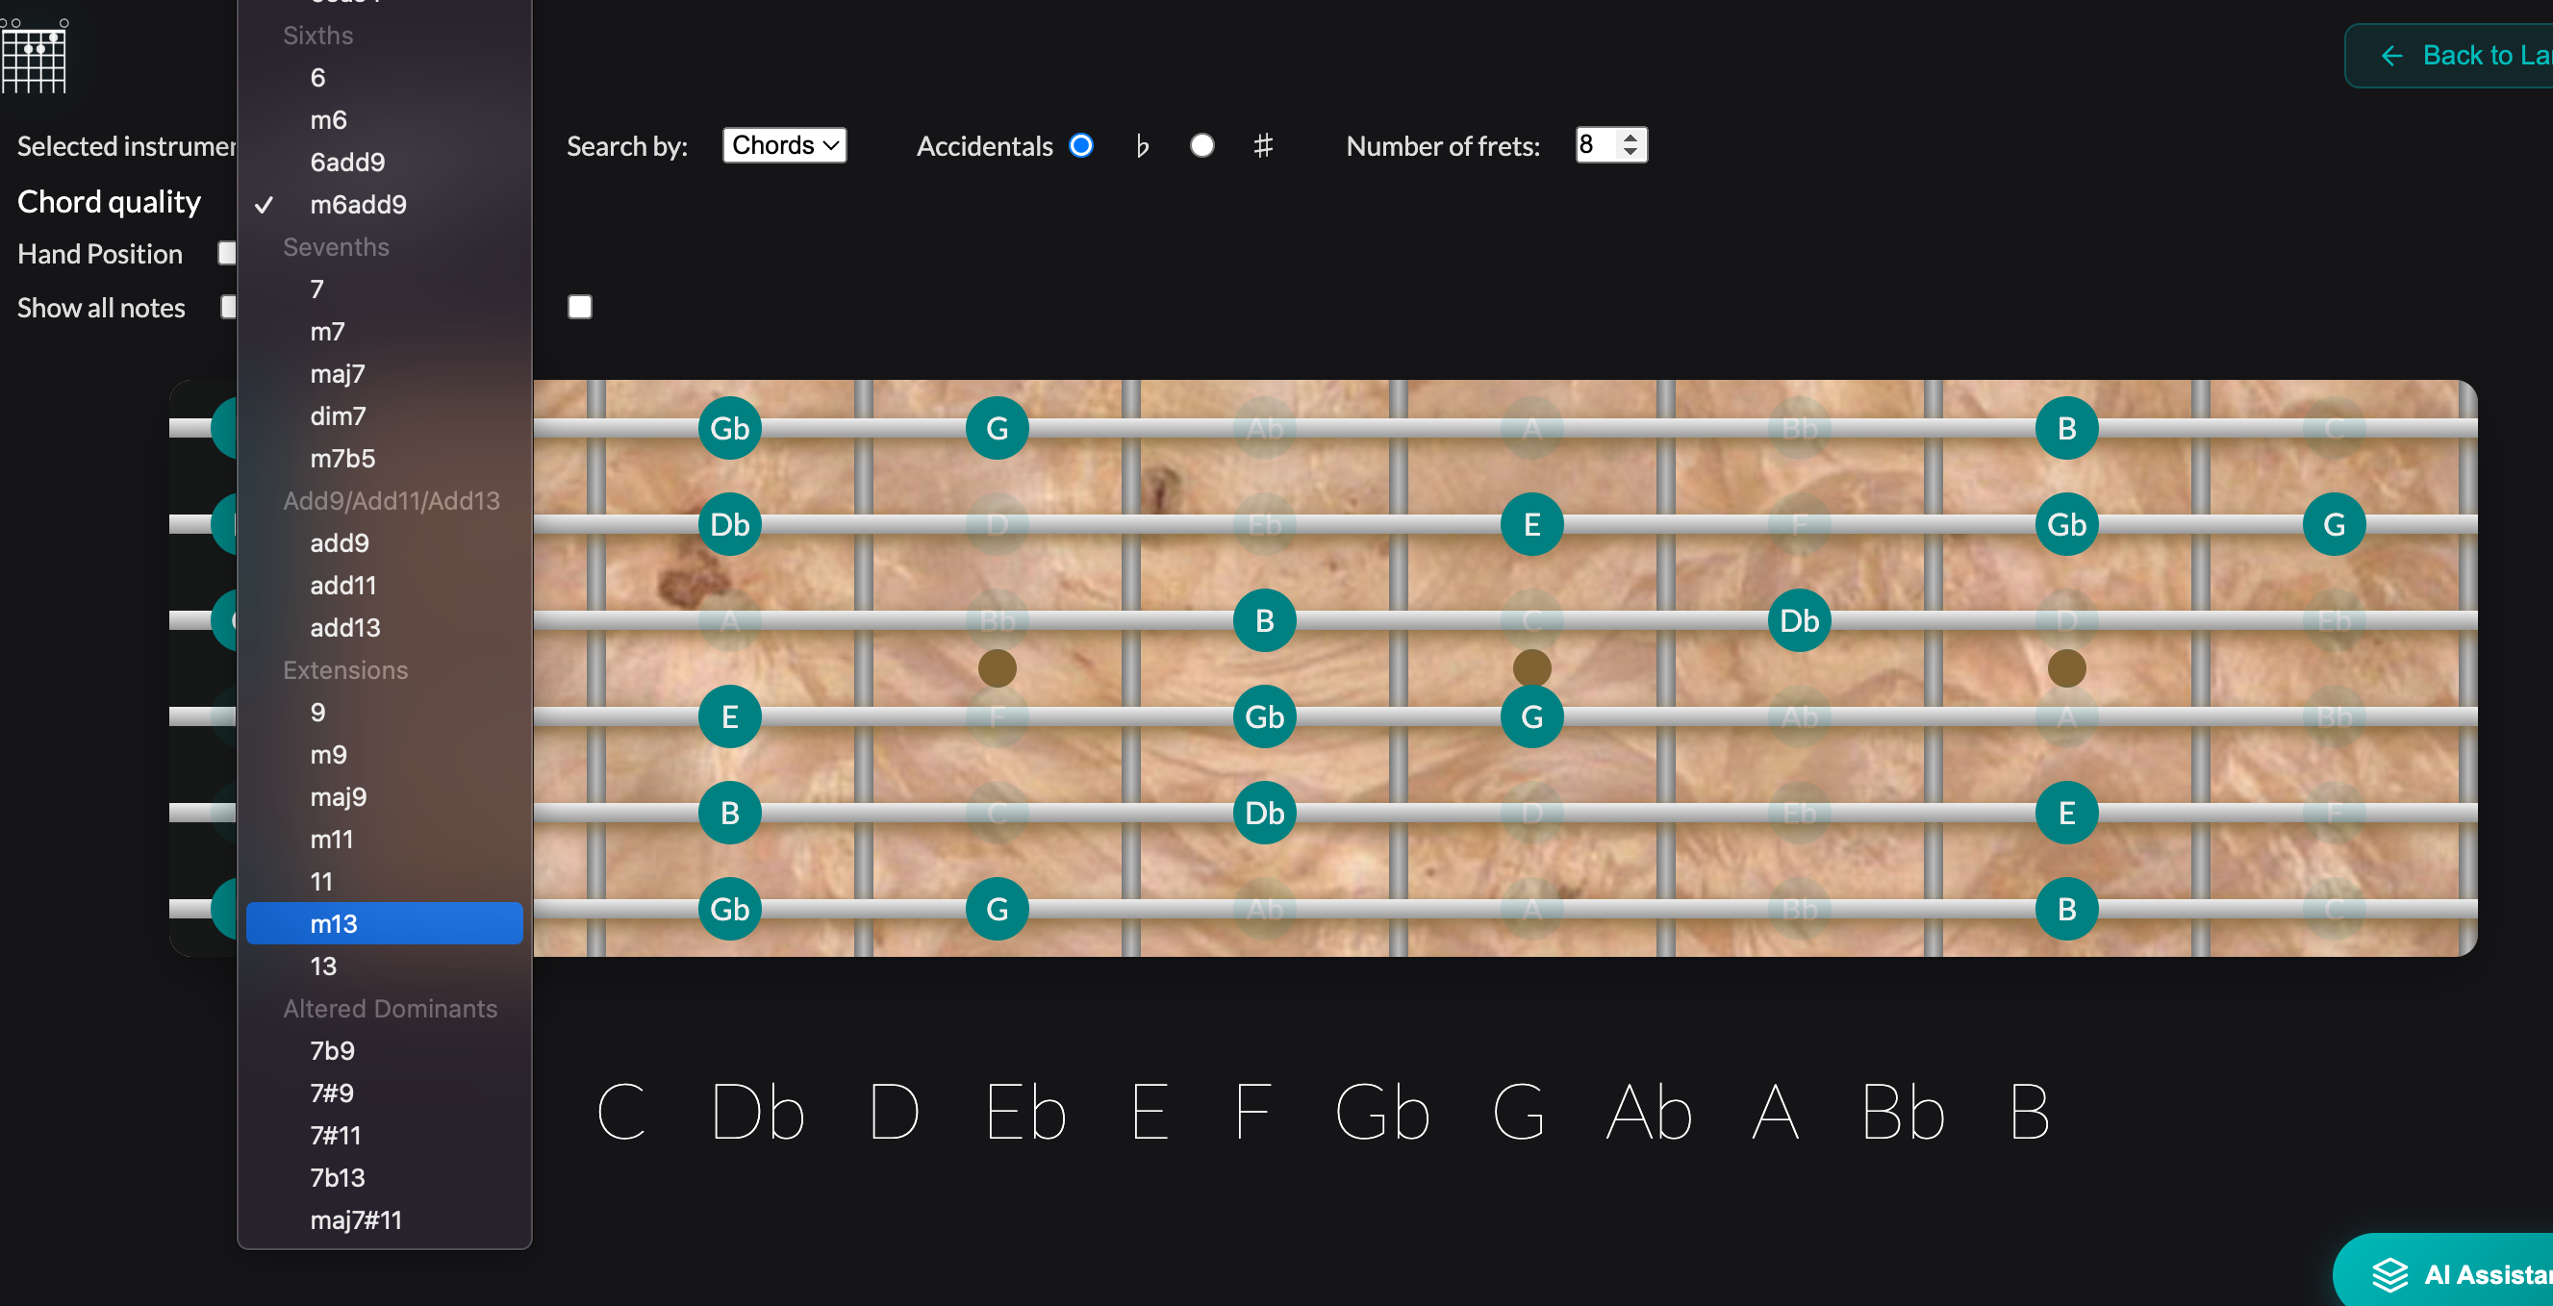
Task: Select root note C at the bottom
Action: (x=622, y=1113)
